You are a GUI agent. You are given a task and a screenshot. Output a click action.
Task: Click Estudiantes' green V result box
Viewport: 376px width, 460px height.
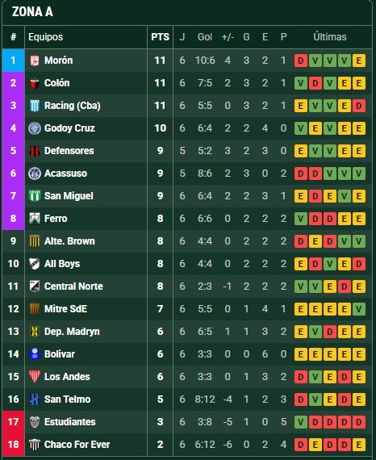pyautogui.click(x=301, y=422)
